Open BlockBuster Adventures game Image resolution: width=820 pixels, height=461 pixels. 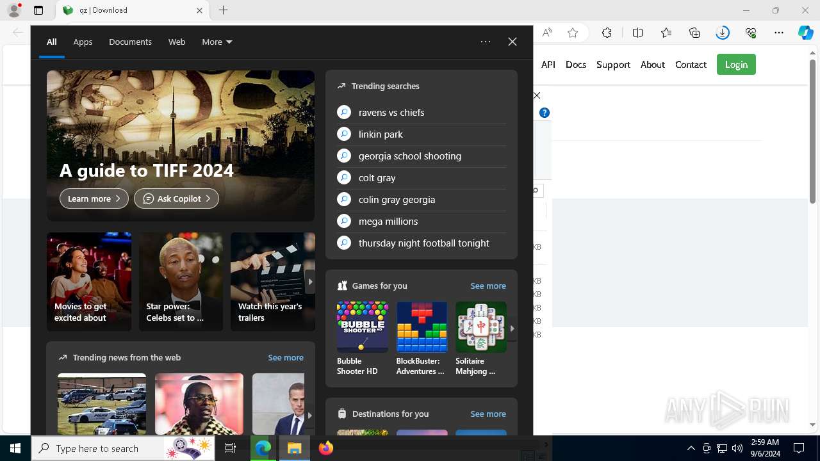pos(422,339)
